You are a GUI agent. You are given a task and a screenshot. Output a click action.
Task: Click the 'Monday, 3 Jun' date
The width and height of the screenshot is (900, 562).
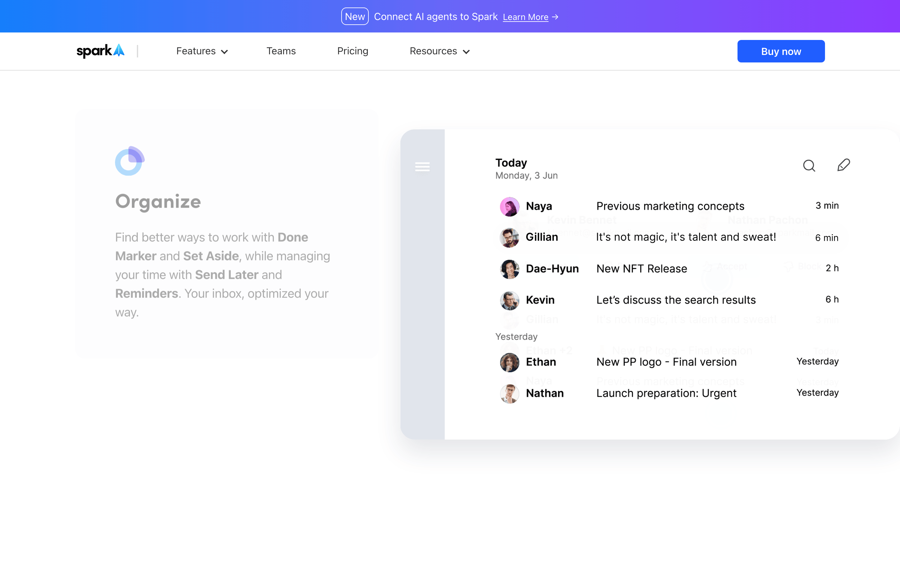point(526,175)
